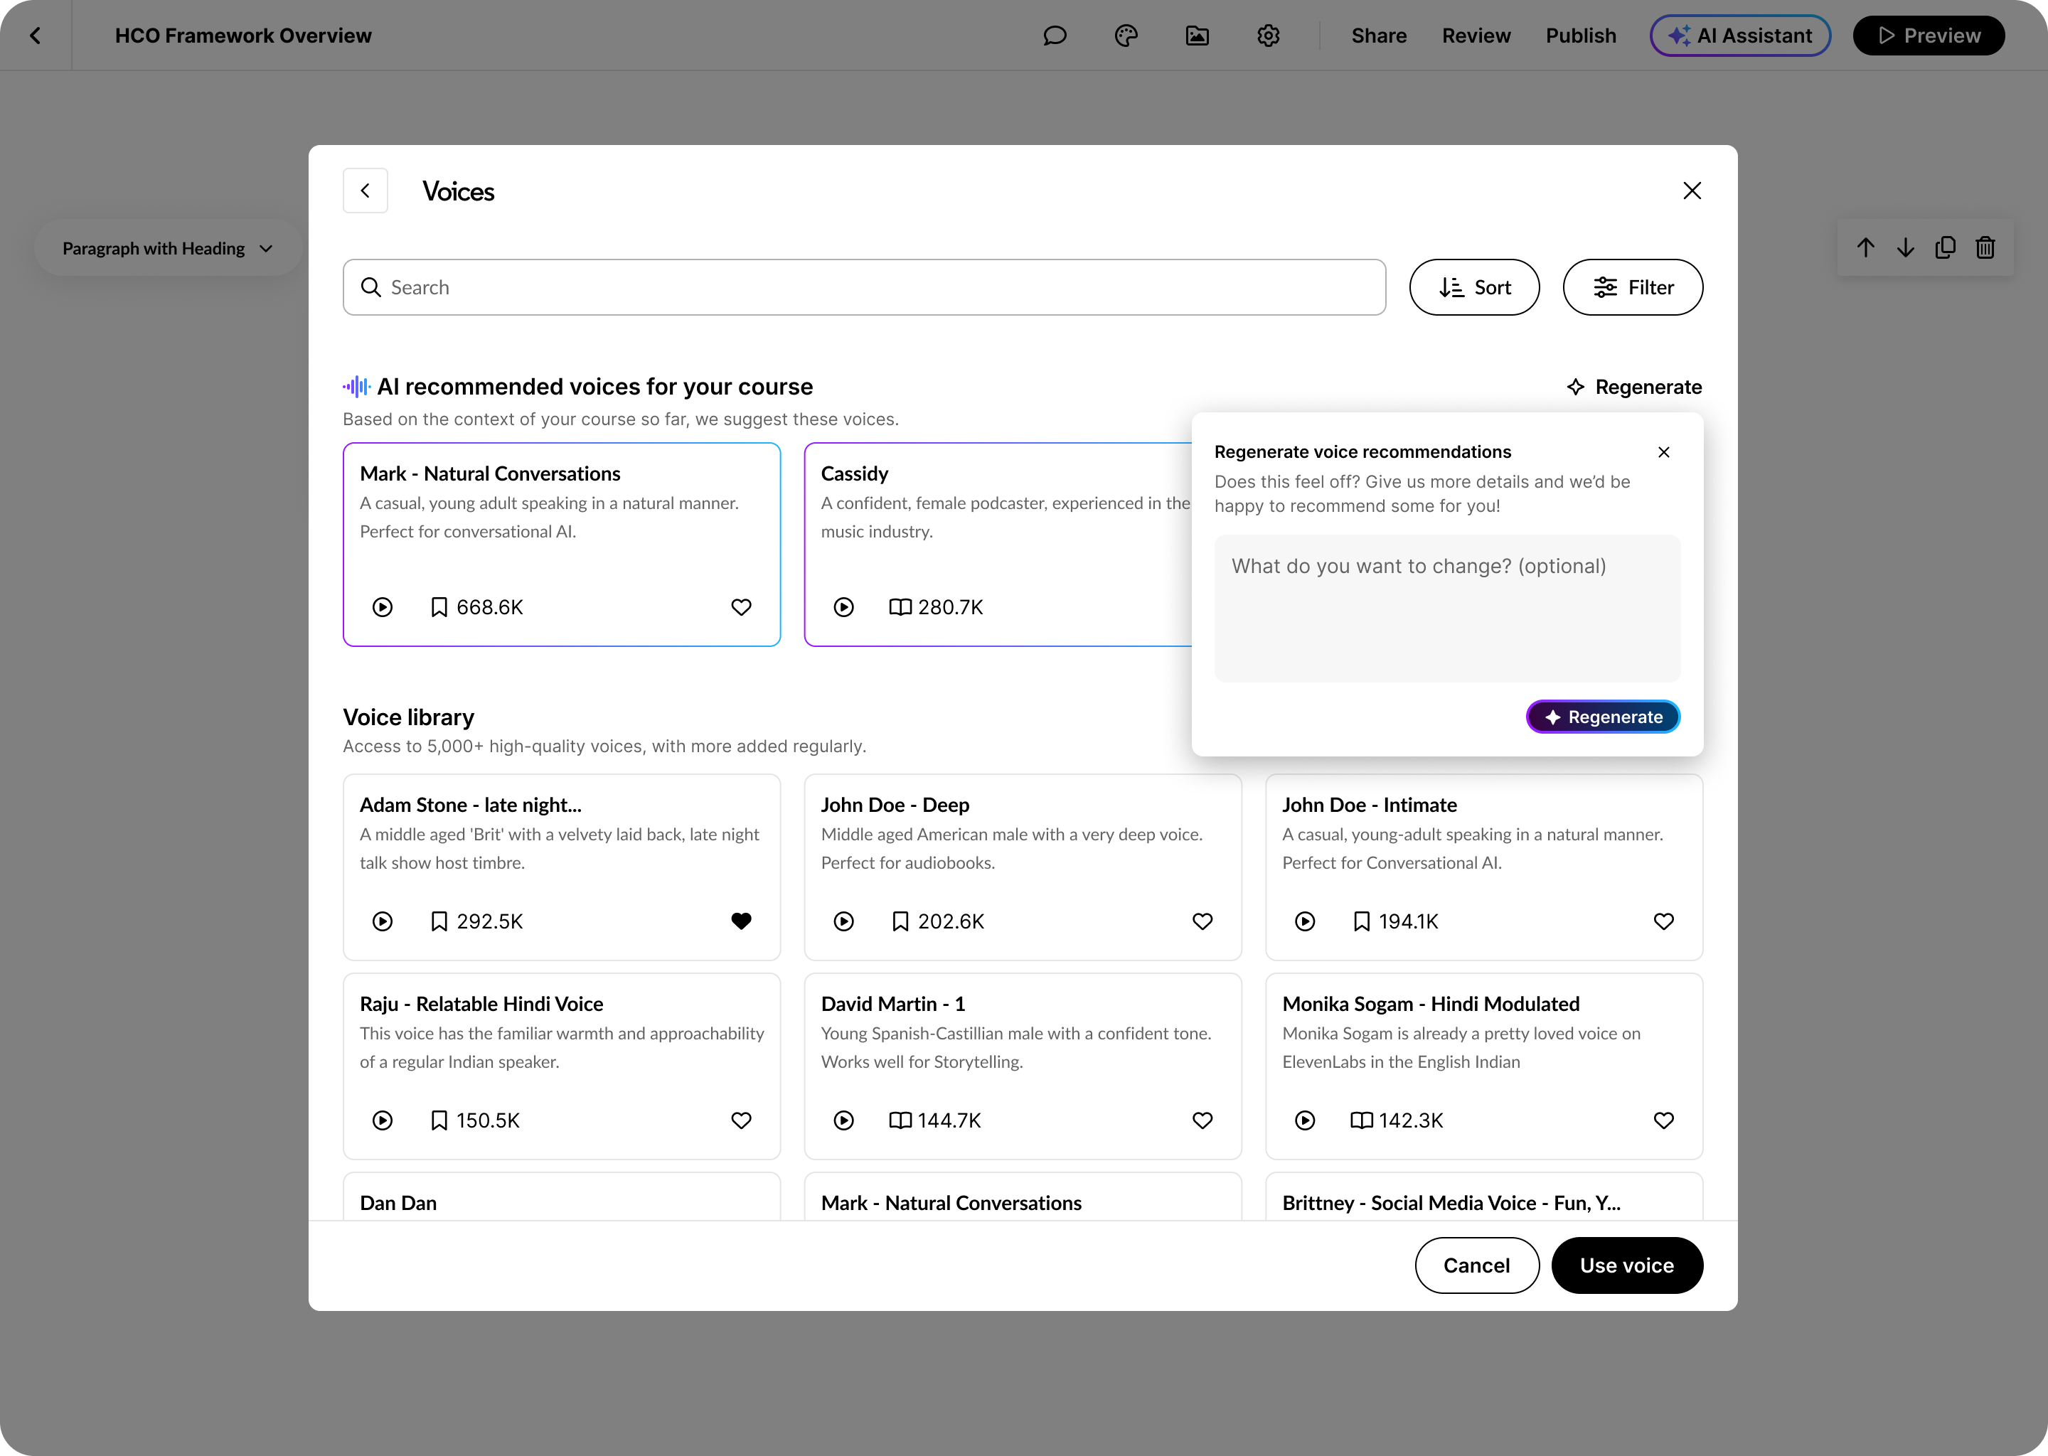Delete the block with trash icon
2048x1456 pixels.
[x=1984, y=247]
